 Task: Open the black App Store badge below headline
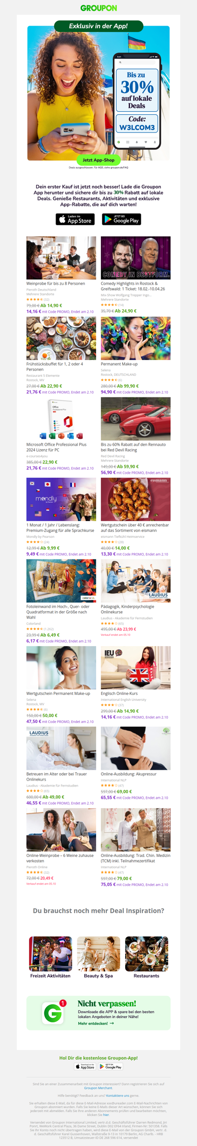tap(75, 219)
